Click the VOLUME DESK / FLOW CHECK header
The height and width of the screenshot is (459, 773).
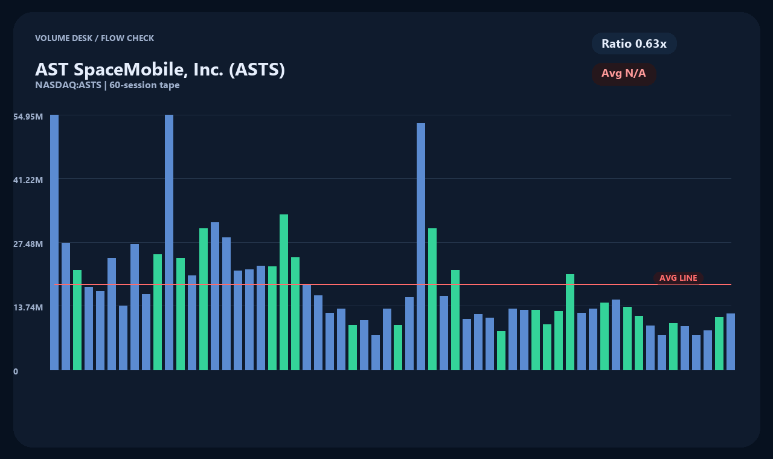click(94, 38)
